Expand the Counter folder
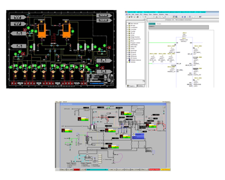 coord(127,31)
